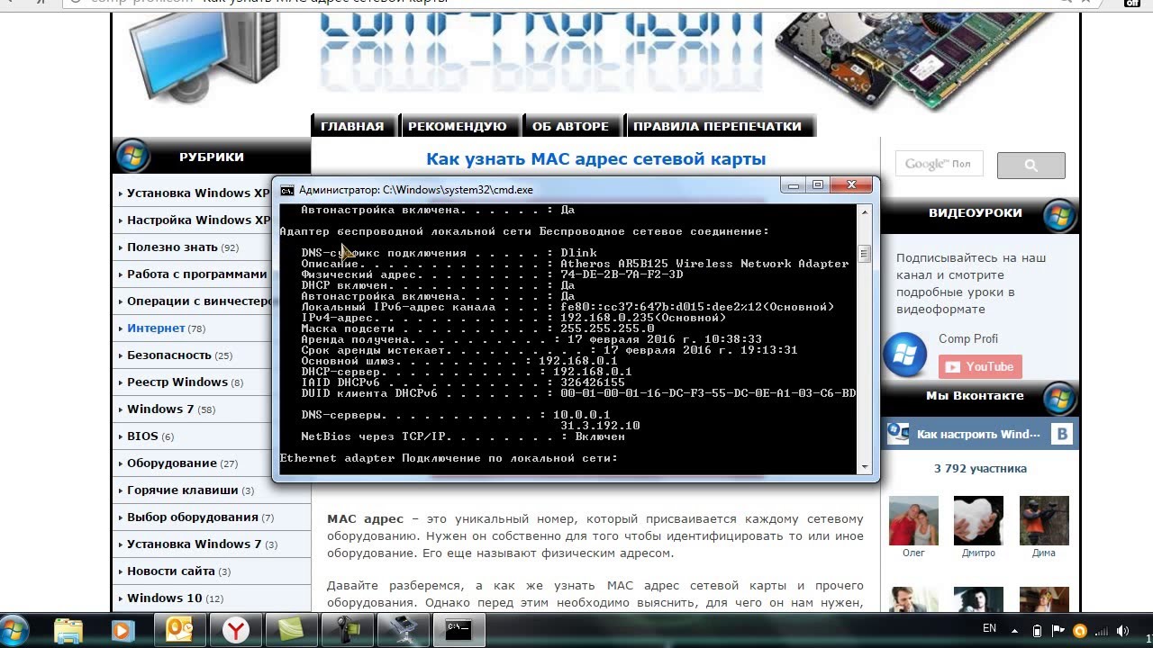1153x648 pixels.
Task: Click the Comp Profi Windows logo avatar
Action: pos(905,354)
